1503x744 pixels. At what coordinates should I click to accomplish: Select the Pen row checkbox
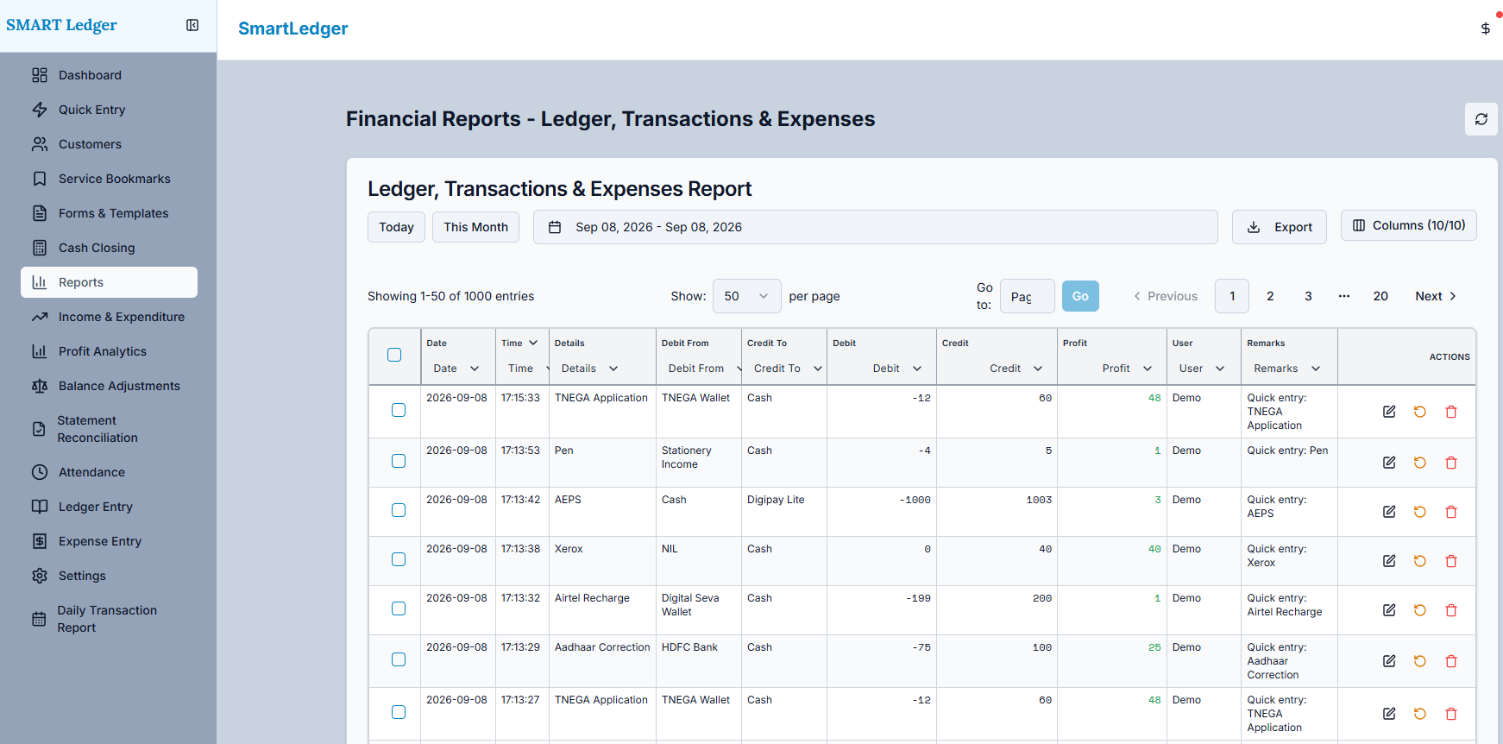[399, 461]
